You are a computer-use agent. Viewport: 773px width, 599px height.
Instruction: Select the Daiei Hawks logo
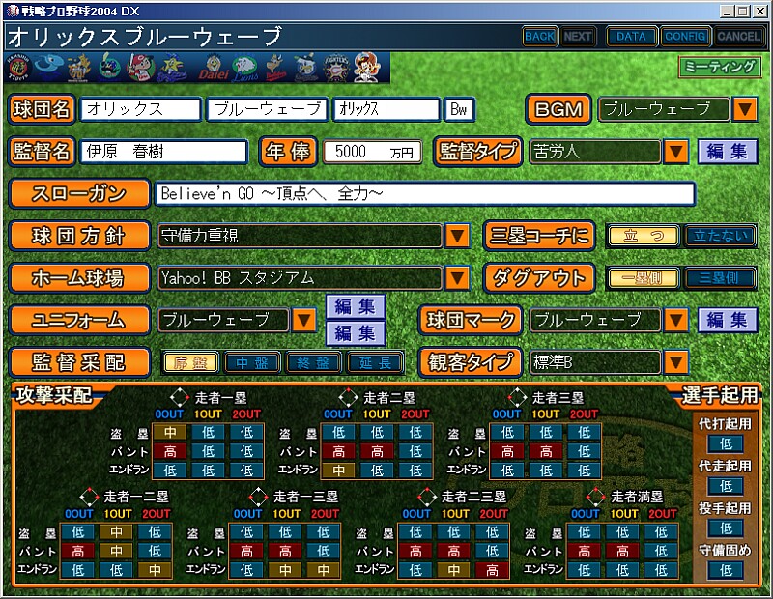pos(214,68)
